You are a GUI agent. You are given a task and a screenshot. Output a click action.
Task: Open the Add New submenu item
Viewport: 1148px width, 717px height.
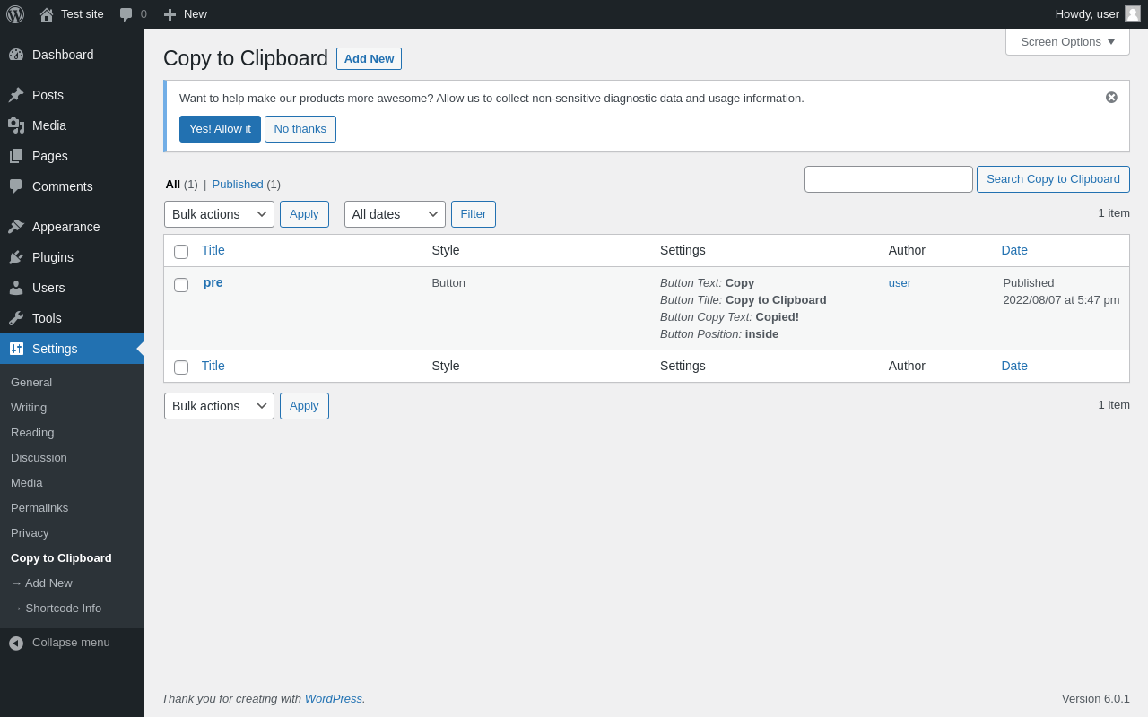click(41, 583)
